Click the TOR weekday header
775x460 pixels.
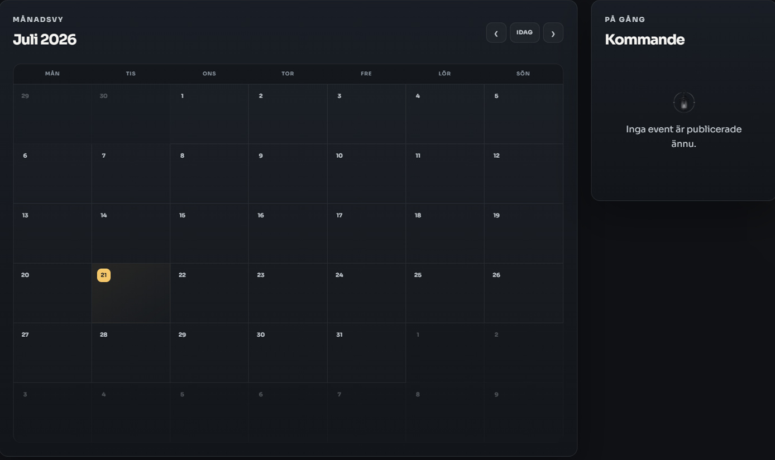pyautogui.click(x=288, y=74)
